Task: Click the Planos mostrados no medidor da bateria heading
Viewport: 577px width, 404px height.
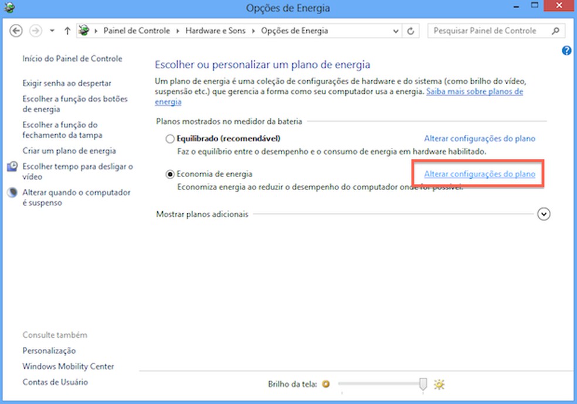Action: coord(229,121)
